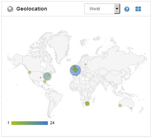152x138 pixels.
Task: Click the large blue bubble over western Europe
Action: click(x=75, y=70)
